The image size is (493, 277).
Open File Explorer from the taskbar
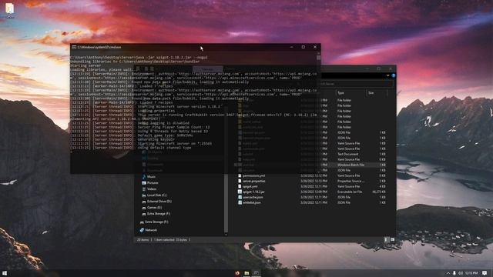click(x=246, y=273)
